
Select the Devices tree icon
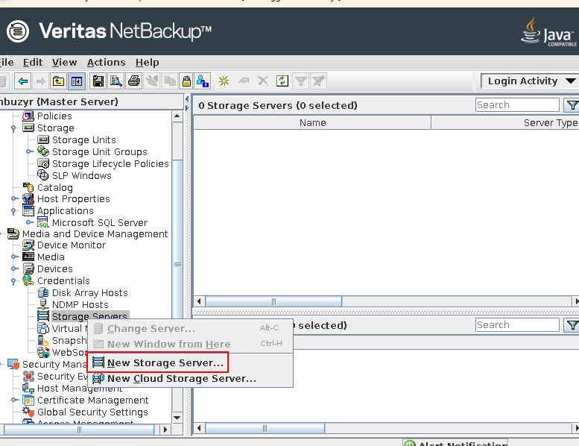pyautogui.click(x=28, y=268)
